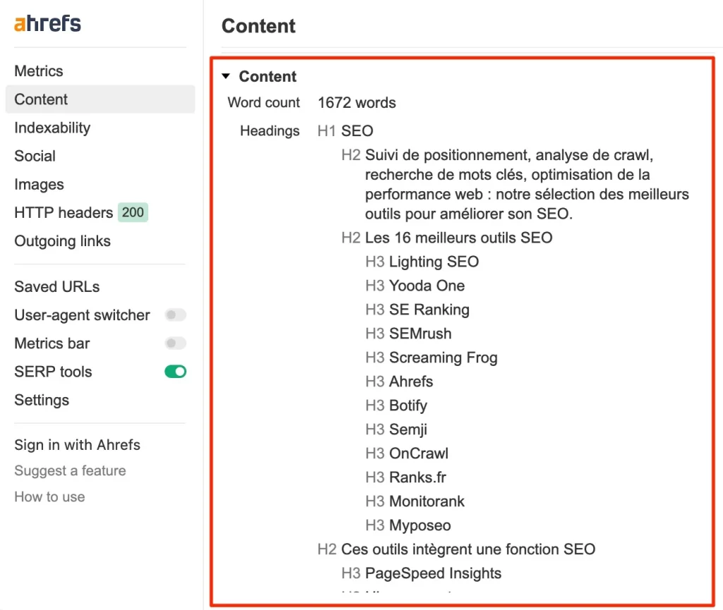The width and height of the screenshot is (723, 610).
Task: Open the Settings entry
Action: pos(42,400)
